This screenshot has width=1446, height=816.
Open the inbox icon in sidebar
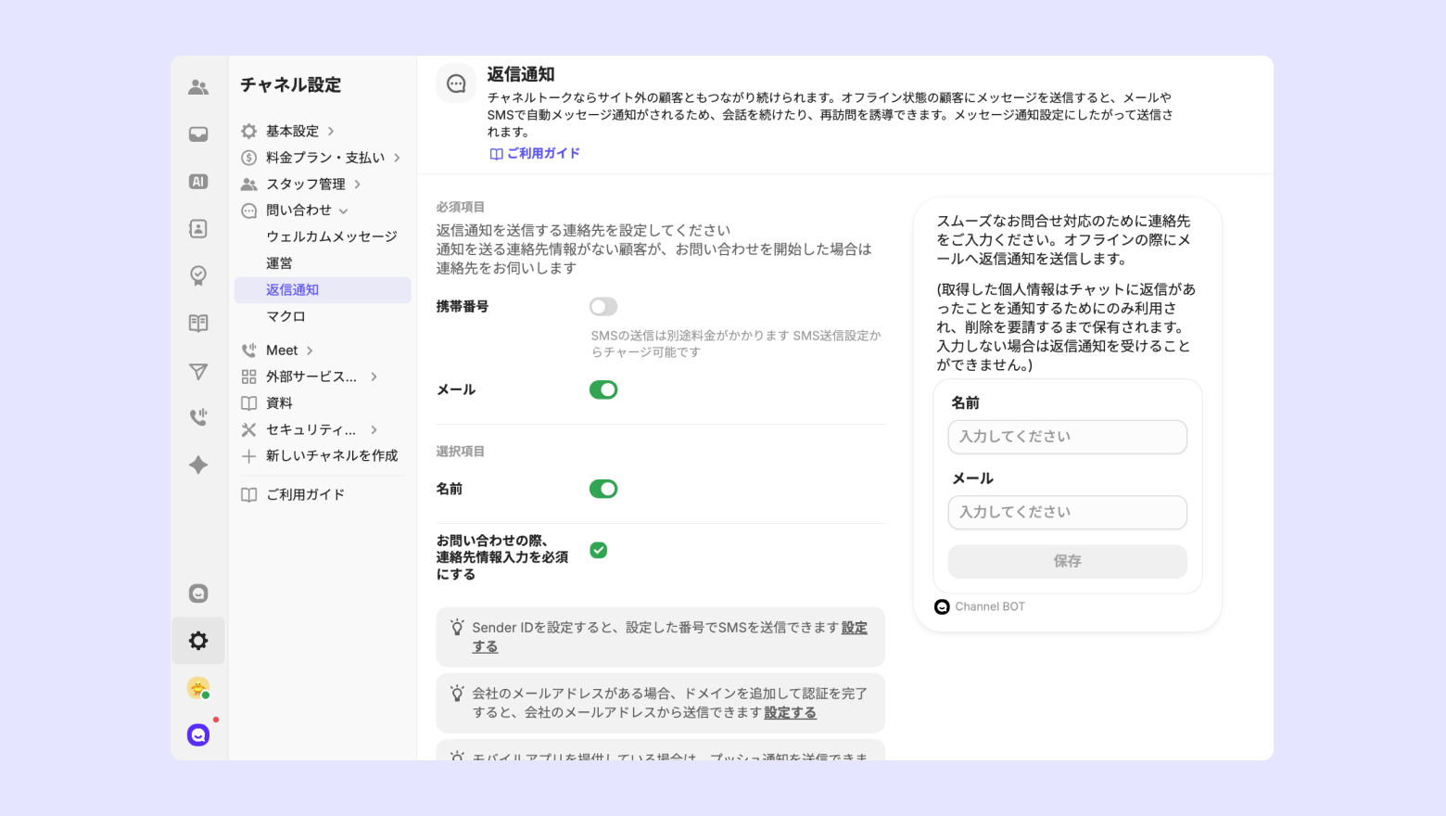click(198, 134)
